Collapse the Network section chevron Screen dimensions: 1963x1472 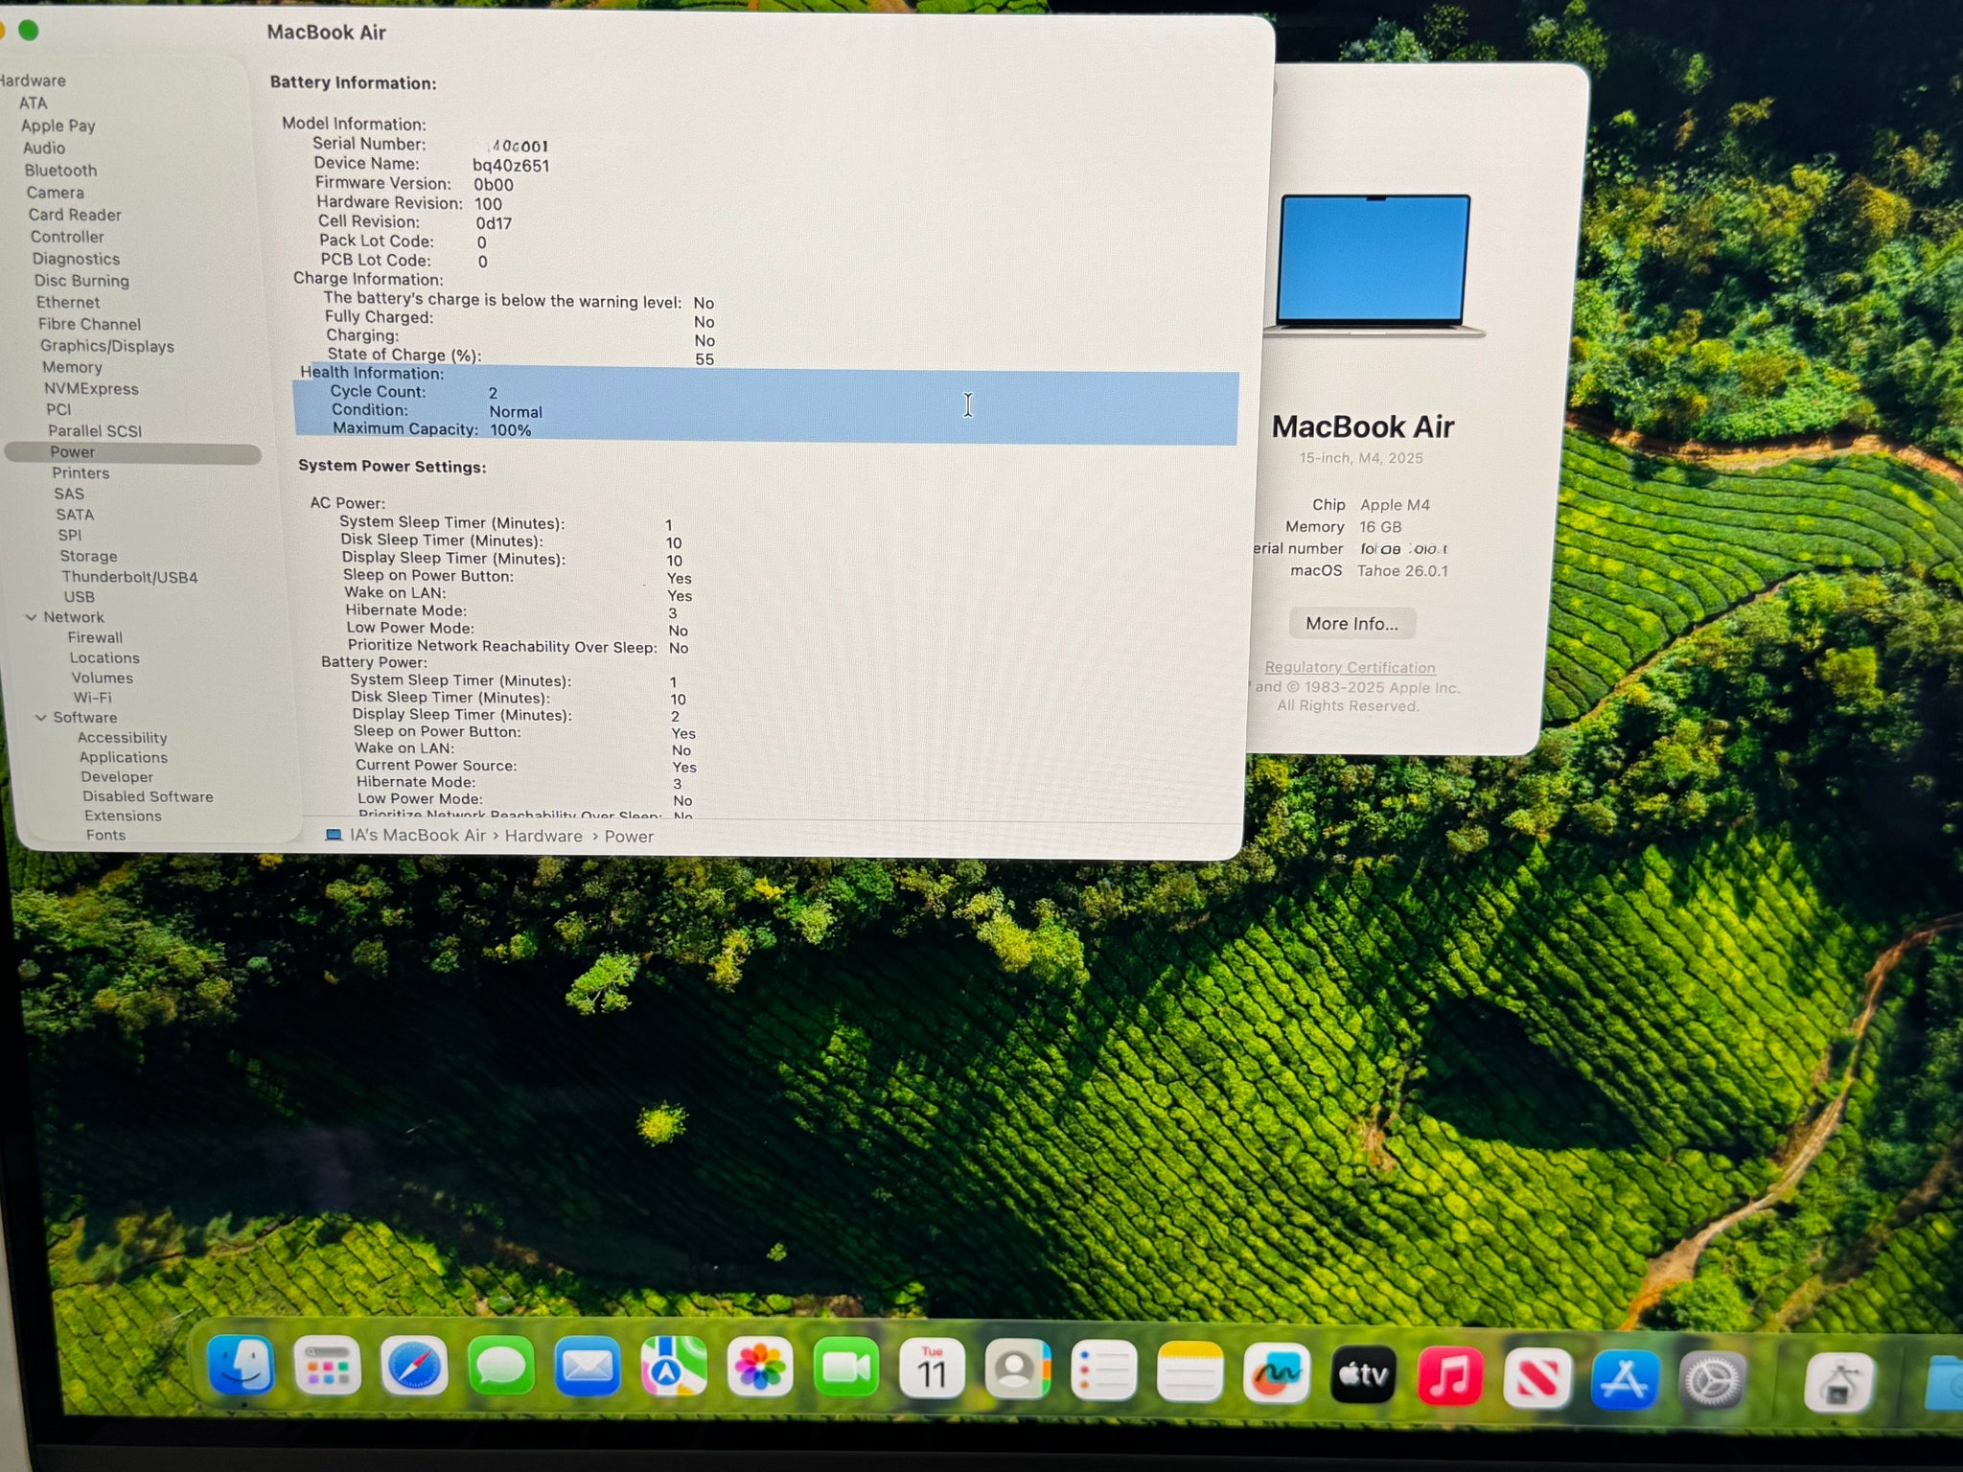point(32,618)
